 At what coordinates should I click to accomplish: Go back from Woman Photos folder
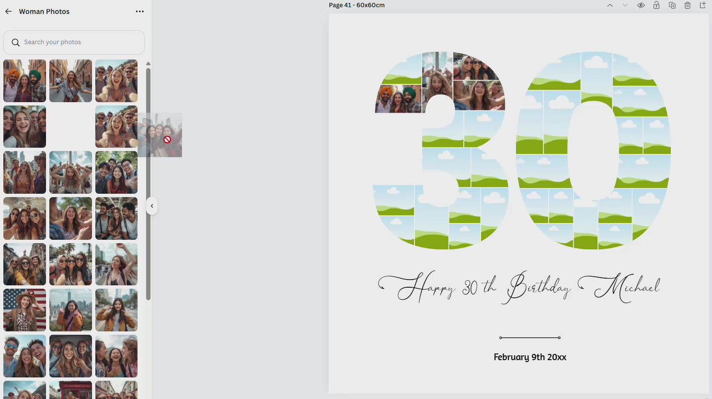(9, 12)
